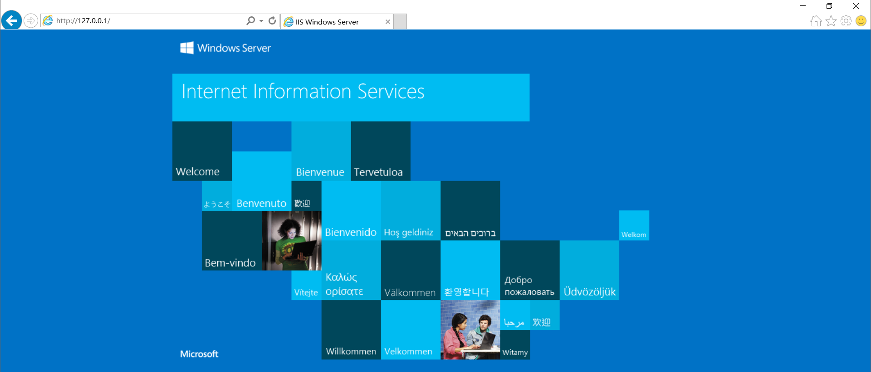Click the Καλώς ορίσατε tile
Screen dimensions: 871x372
[x=351, y=270]
